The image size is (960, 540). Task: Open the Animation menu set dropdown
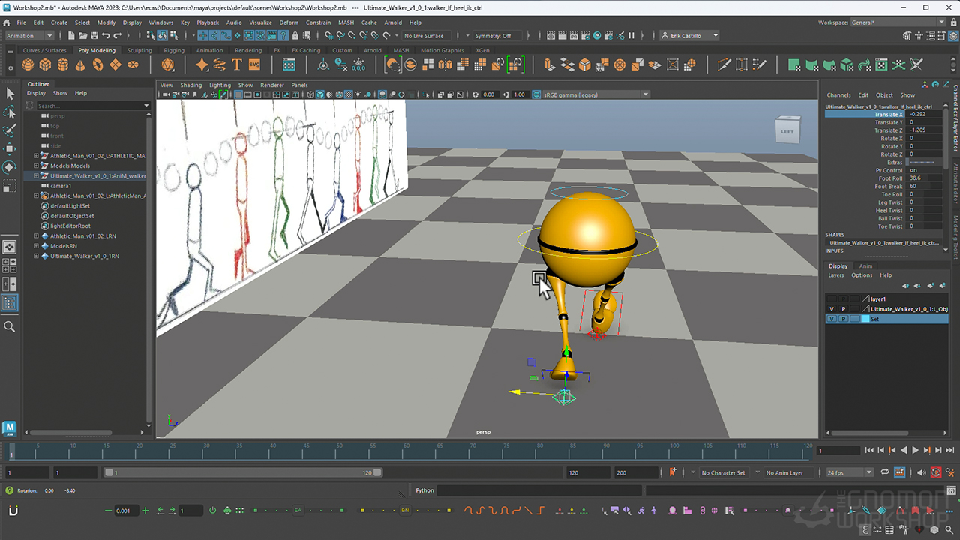click(x=29, y=35)
